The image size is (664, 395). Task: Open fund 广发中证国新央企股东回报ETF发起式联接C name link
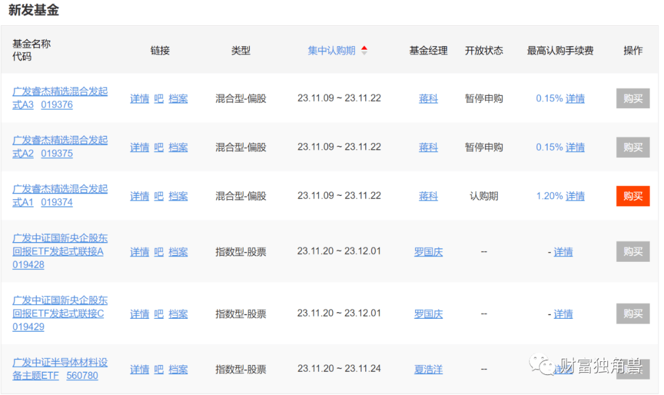point(60,307)
